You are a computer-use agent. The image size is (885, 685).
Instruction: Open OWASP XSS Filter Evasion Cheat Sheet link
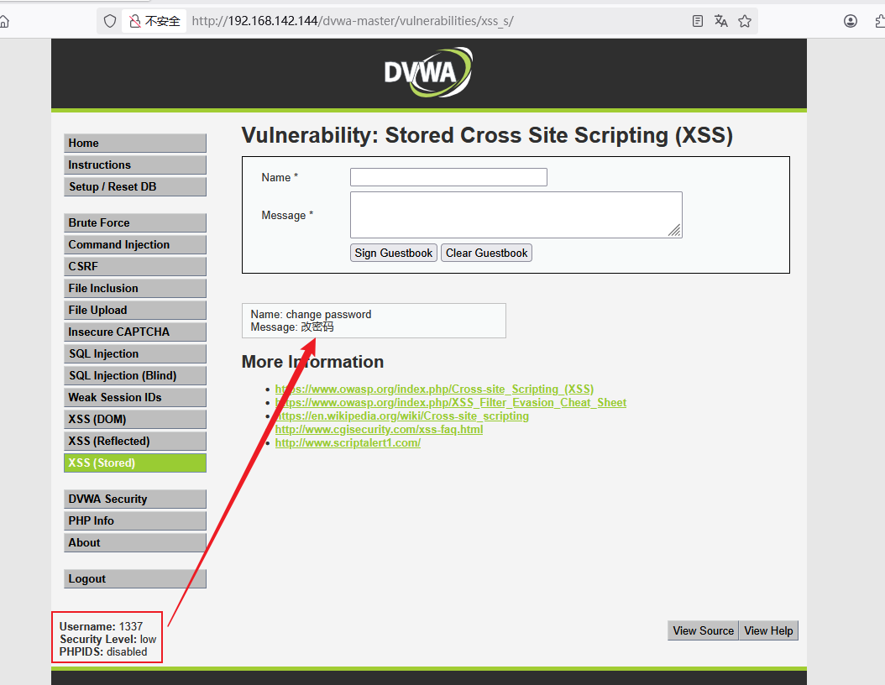pyautogui.click(x=450, y=402)
